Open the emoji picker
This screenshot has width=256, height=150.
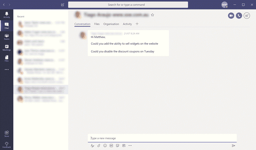click(x=105, y=145)
